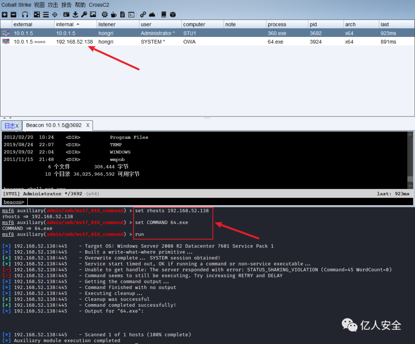Click the terminal scripted web delivery icon

pos(131,15)
